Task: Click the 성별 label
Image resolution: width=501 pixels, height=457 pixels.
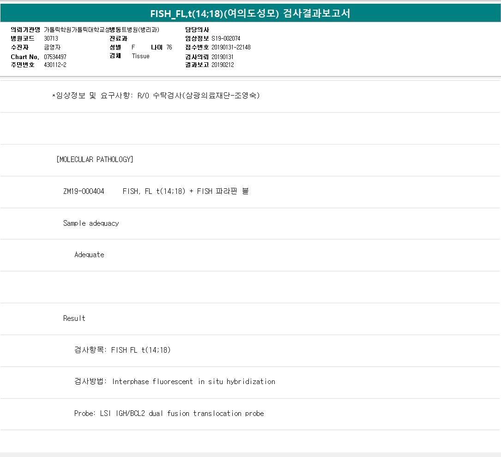Action: [x=115, y=47]
